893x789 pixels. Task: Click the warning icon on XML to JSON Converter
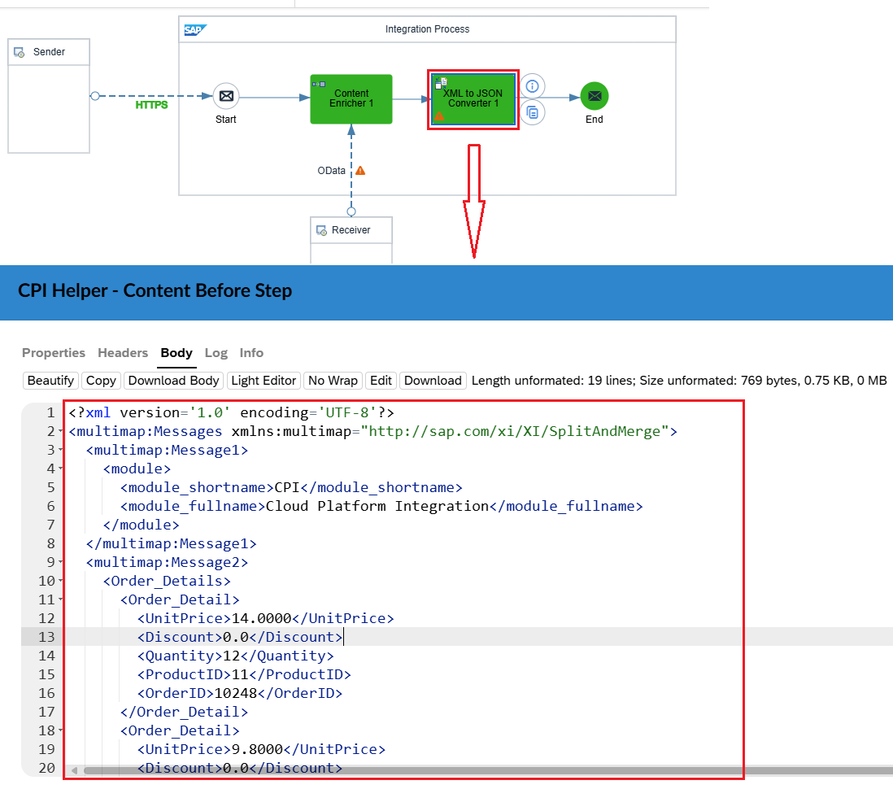click(439, 116)
